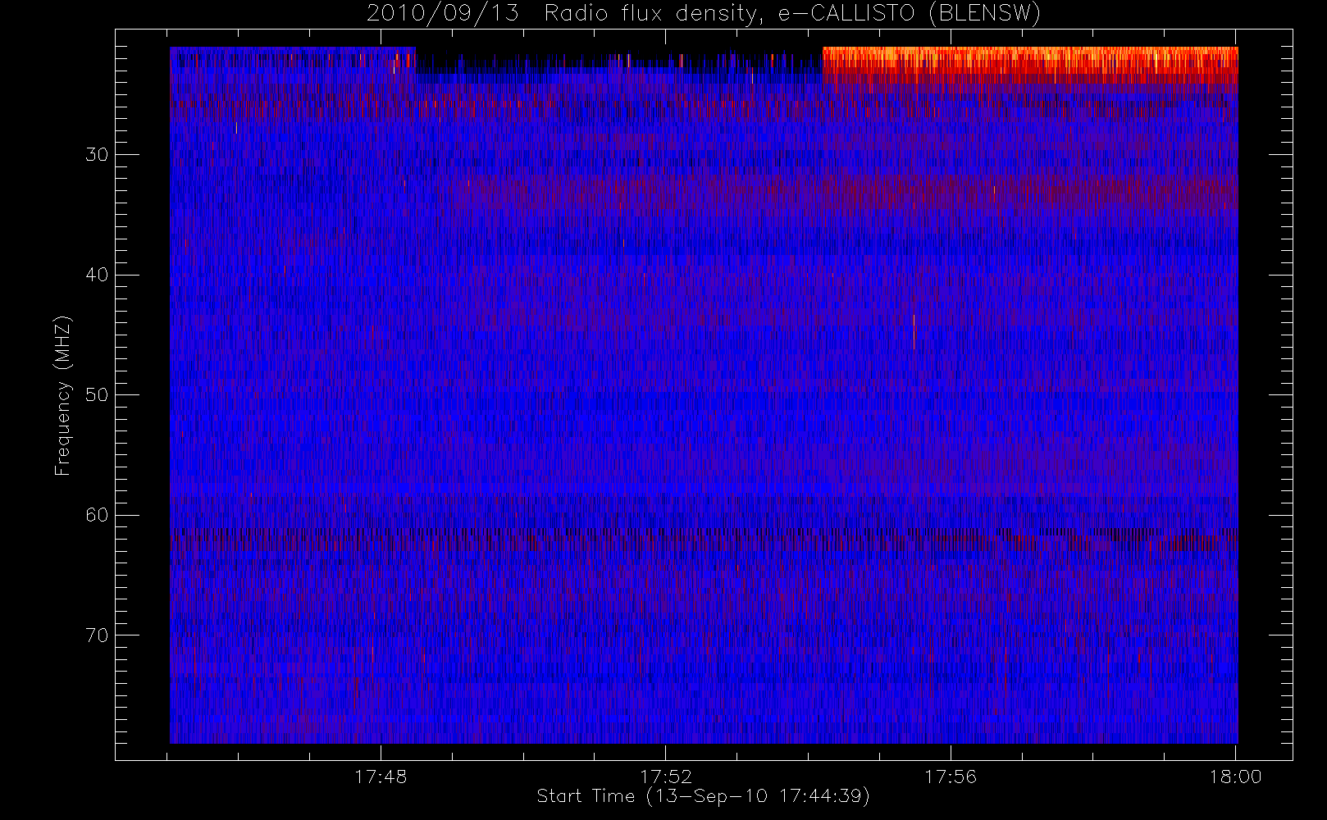Click the 40 frequency tick label
The height and width of the screenshot is (820, 1327).
click(x=97, y=275)
